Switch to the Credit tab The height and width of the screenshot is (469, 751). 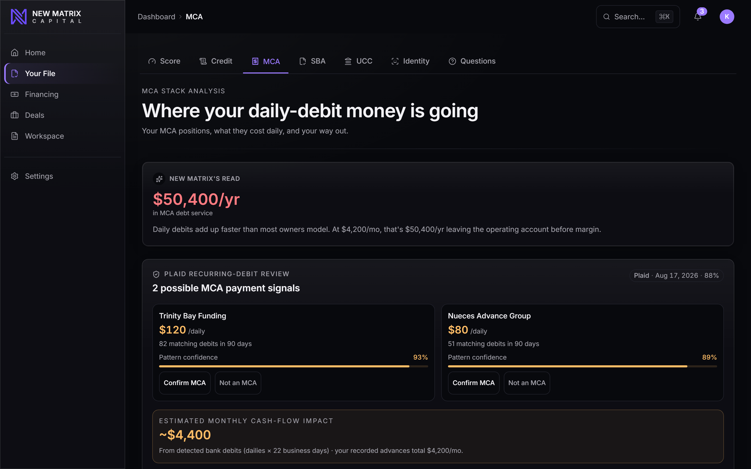[x=216, y=61]
